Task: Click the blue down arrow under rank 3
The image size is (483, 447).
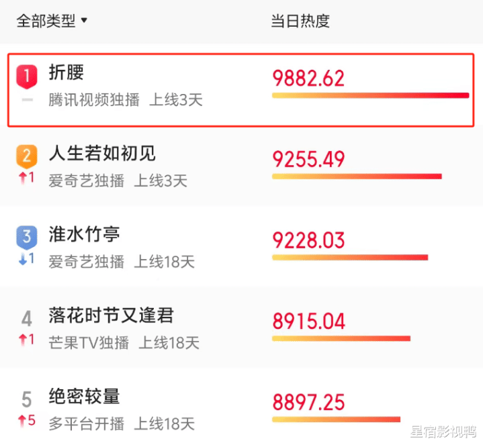Action: [x=22, y=259]
